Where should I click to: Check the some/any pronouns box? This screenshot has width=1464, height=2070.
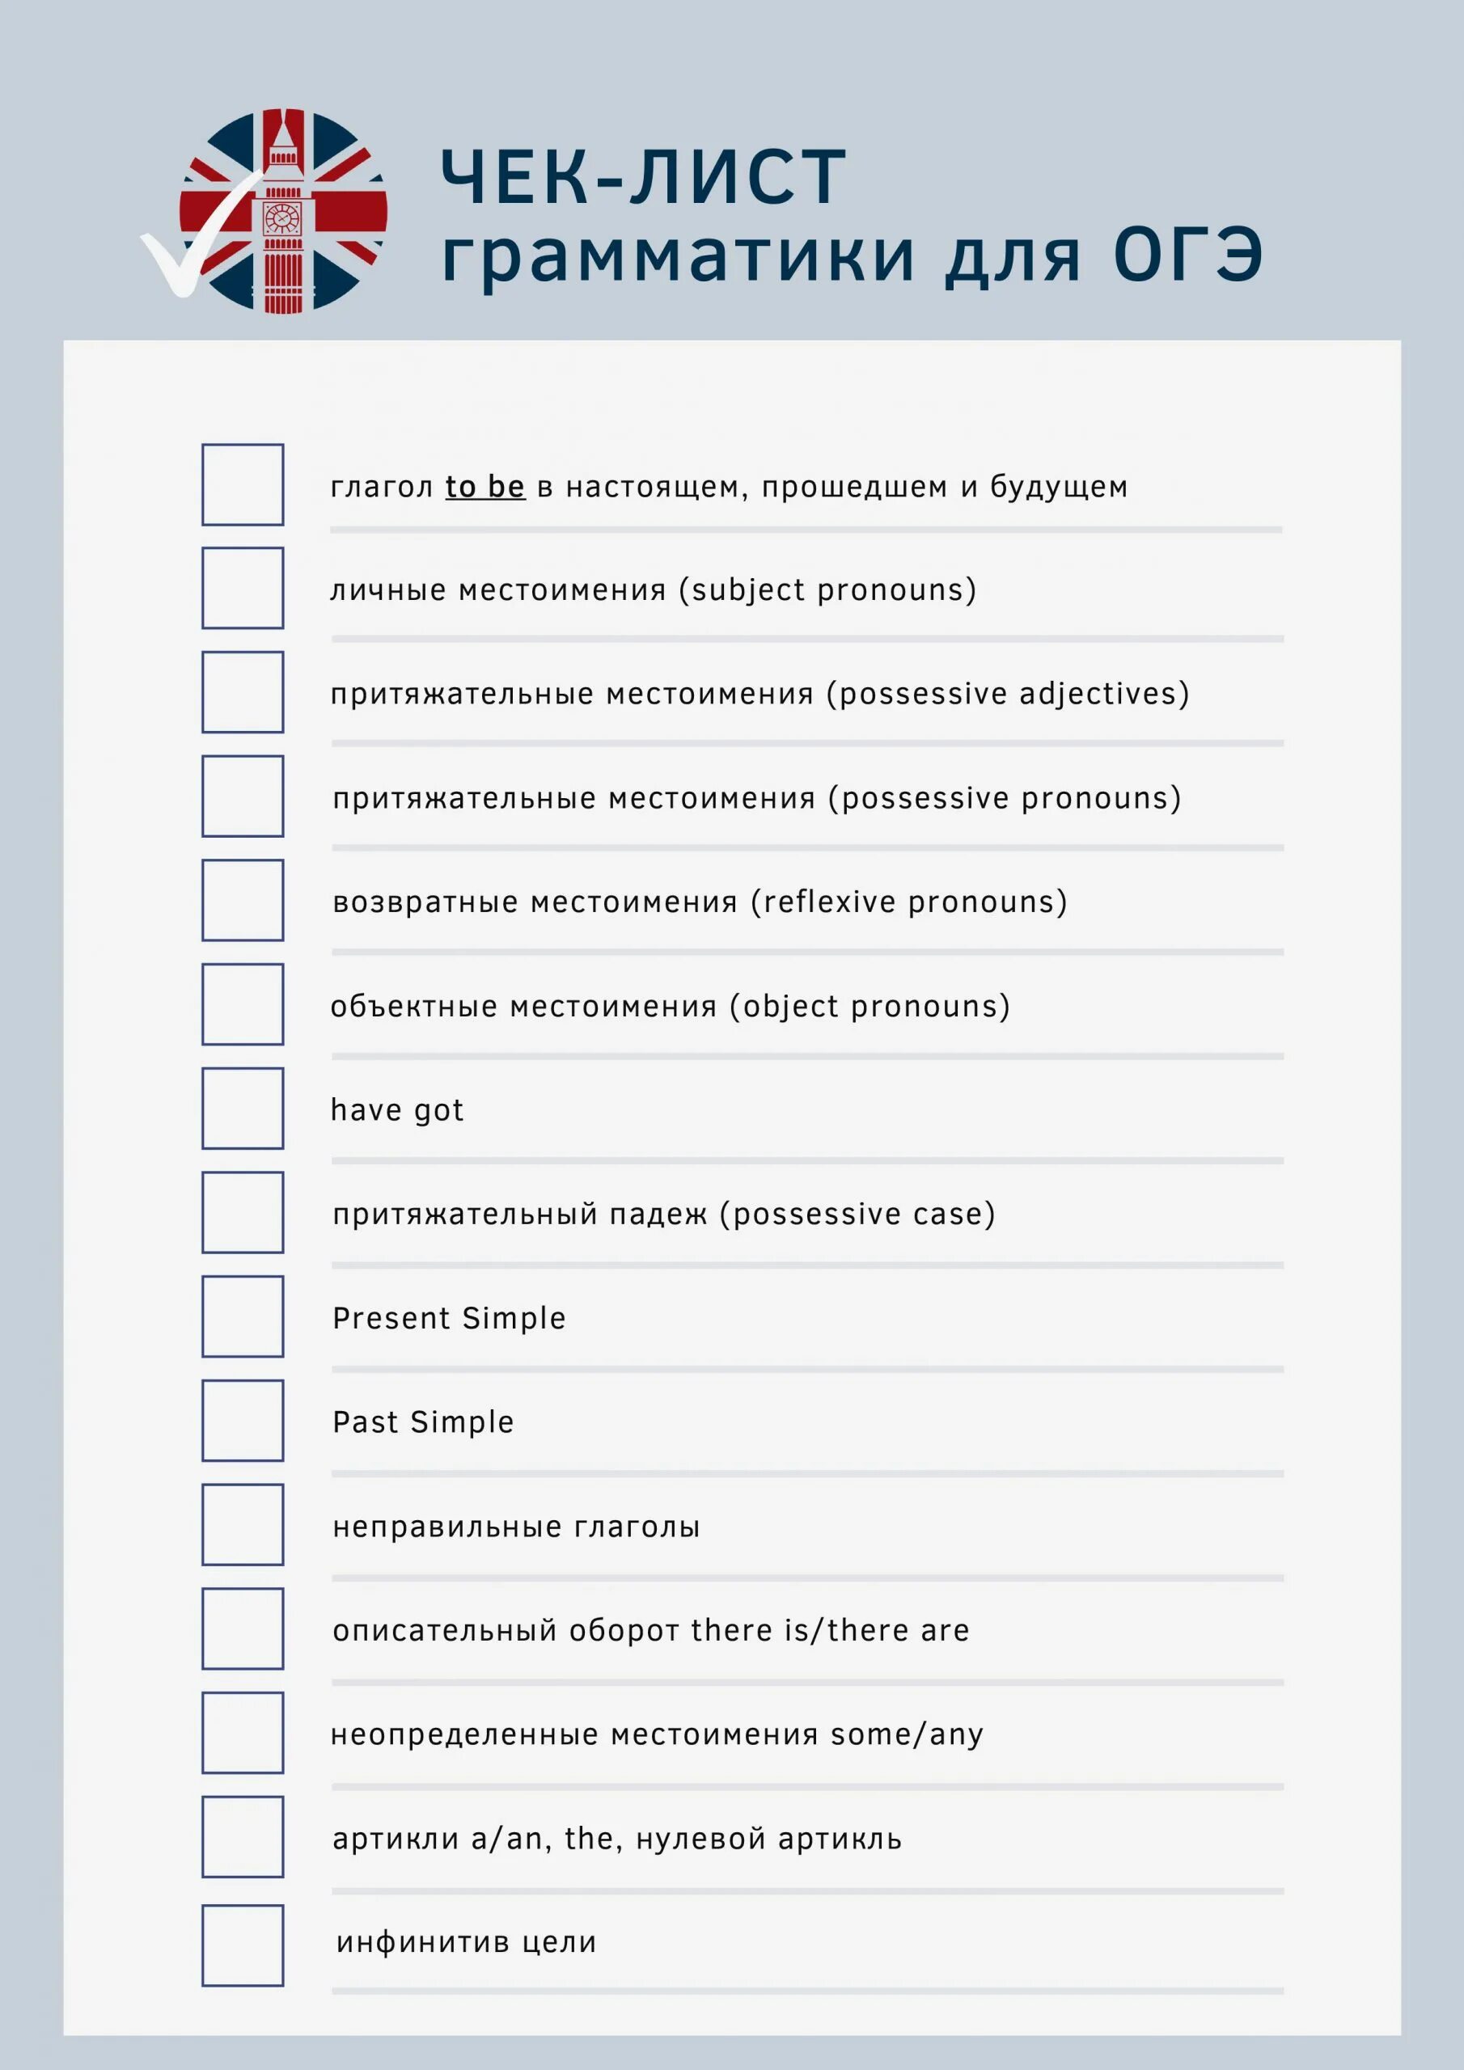point(243,1733)
